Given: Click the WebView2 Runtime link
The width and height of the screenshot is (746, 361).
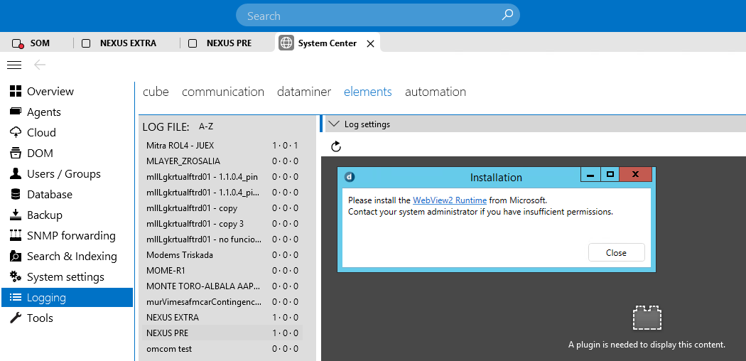Looking at the screenshot, I should click(449, 201).
